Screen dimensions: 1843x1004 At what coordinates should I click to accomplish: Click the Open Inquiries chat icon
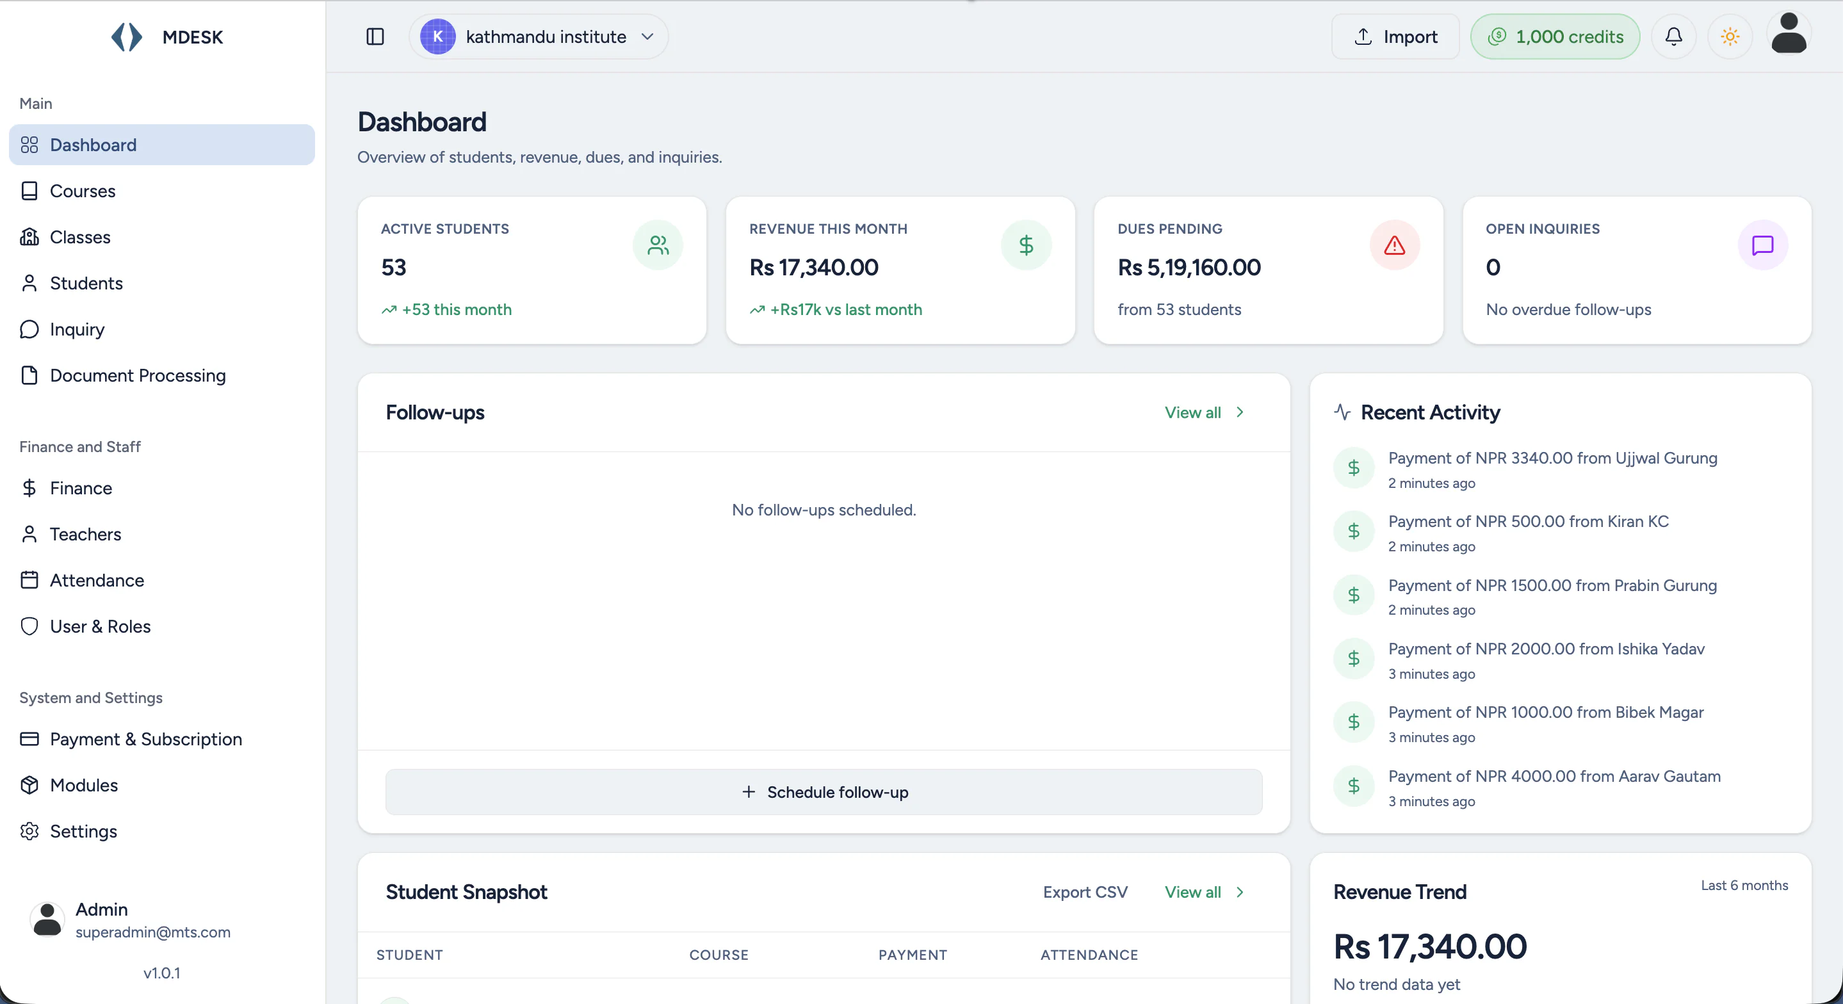(1763, 245)
